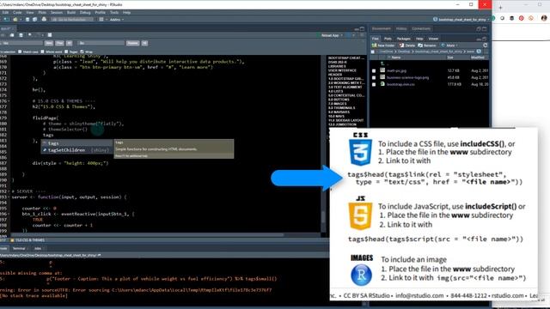Toggle the select-all checkbox in the Files path bar
The width and height of the screenshot is (550, 309).
point(372,51)
